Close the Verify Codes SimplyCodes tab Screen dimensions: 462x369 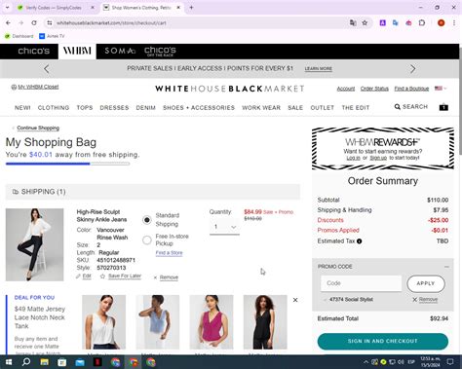pyautogui.click(x=93, y=7)
